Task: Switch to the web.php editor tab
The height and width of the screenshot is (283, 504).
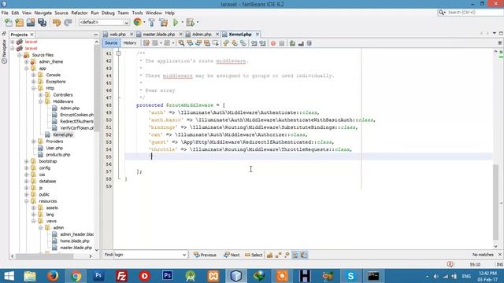Action: tap(117, 35)
